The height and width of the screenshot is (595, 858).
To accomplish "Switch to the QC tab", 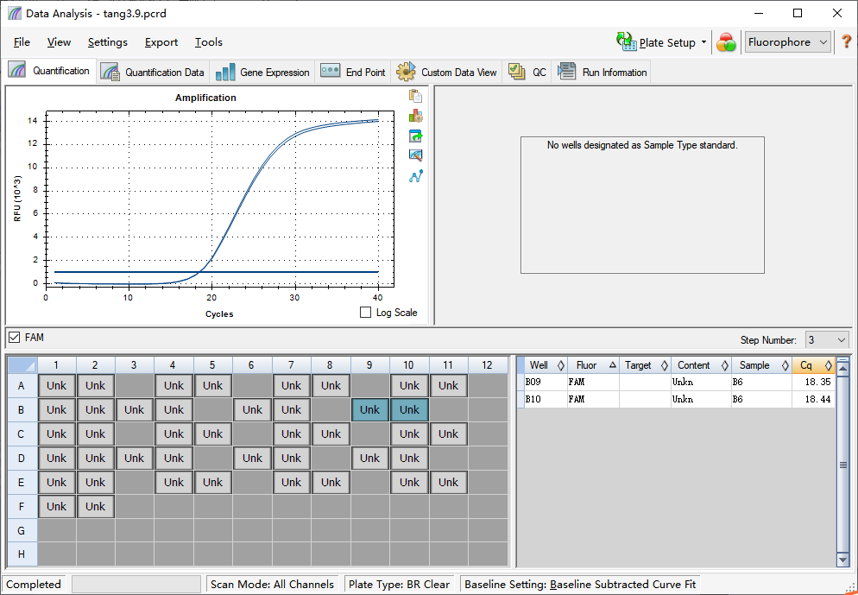I will point(527,72).
